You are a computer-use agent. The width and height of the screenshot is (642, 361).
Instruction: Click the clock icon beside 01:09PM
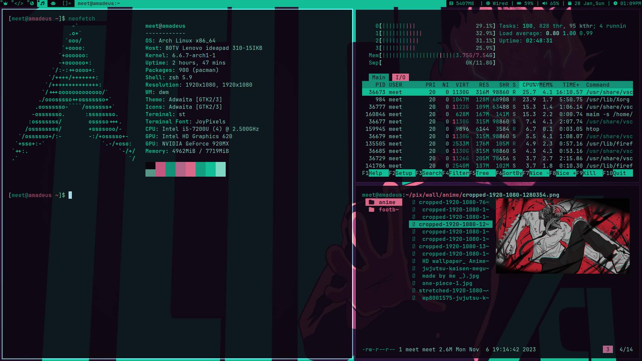(615, 3)
